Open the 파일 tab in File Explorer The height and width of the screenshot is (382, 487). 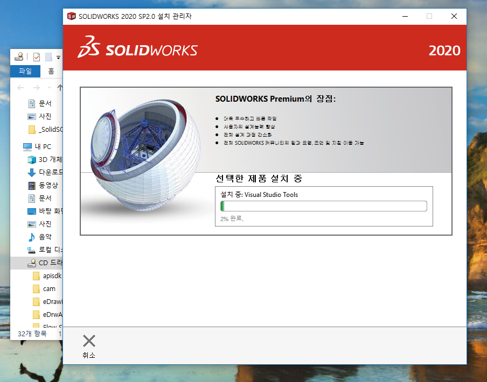pyautogui.click(x=25, y=72)
